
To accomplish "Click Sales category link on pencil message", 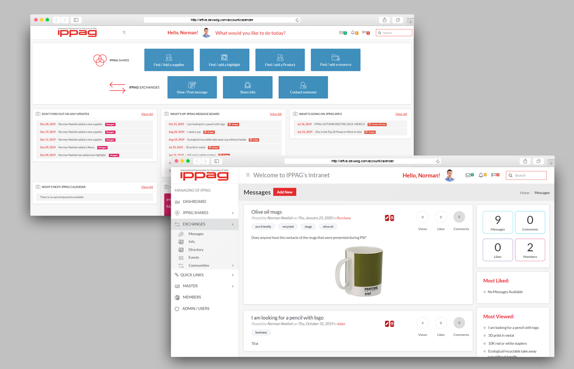I will tap(341, 324).
